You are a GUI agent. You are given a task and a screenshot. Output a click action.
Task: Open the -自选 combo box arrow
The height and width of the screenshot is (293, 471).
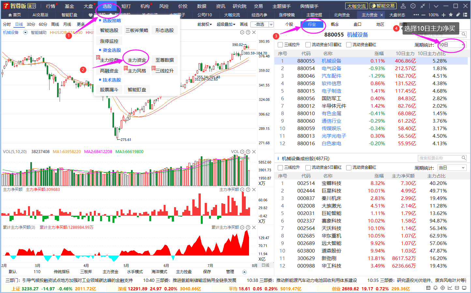(271, 24)
